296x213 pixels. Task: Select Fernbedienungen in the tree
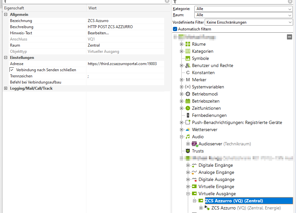point(209,116)
